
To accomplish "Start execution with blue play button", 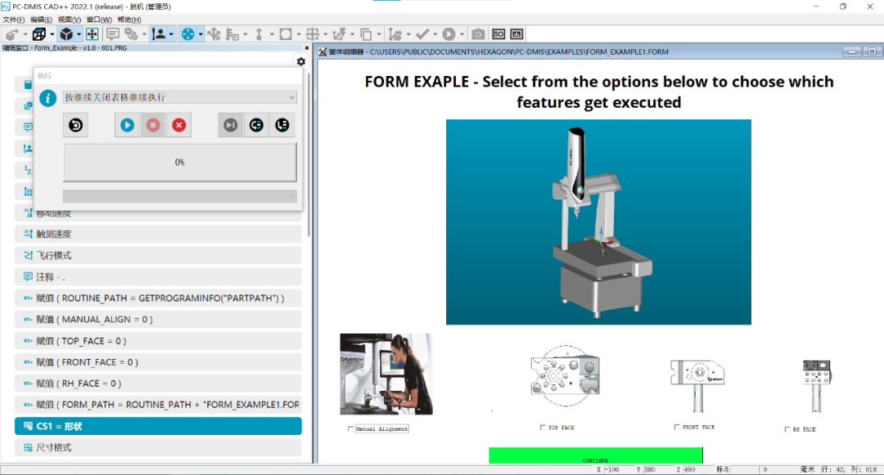I will tap(128, 125).
